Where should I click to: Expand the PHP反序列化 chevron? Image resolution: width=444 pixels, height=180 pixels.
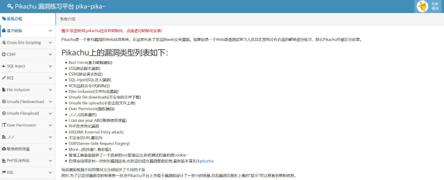[50, 161]
